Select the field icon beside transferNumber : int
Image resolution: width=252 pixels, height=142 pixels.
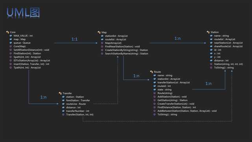(x=63, y=111)
